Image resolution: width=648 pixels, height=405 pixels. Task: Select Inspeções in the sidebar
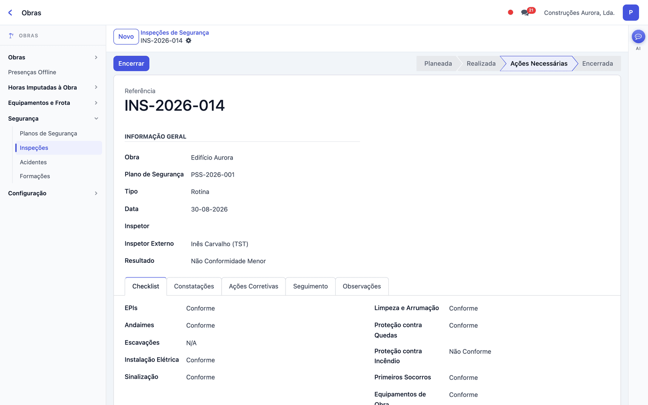[x=58, y=148]
